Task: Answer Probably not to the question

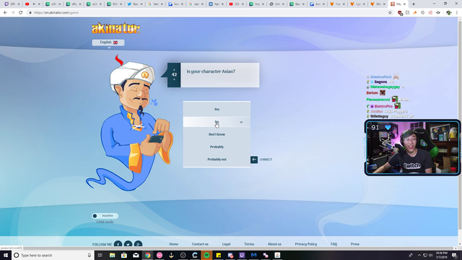Action: [217, 160]
